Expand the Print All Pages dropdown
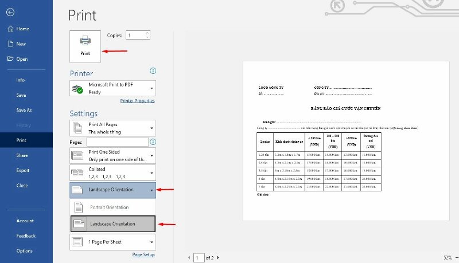Screen dimensions: 459x263 [112, 127]
